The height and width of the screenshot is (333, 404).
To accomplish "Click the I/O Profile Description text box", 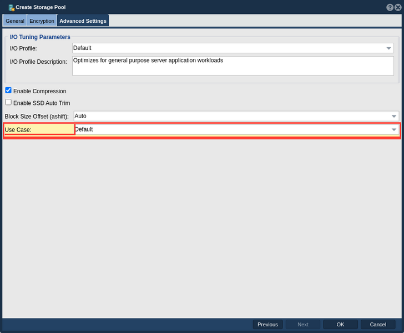I will coord(233,66).
